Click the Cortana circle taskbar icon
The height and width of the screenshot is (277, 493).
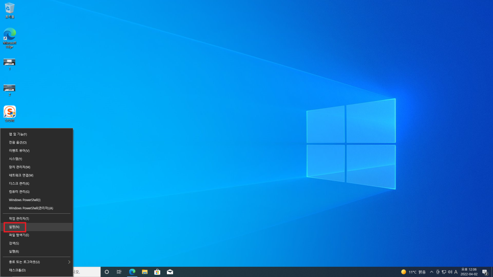click(107, 272)
